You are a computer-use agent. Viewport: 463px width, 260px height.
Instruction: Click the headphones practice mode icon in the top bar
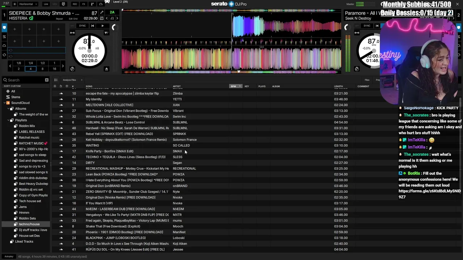point(101,4)
